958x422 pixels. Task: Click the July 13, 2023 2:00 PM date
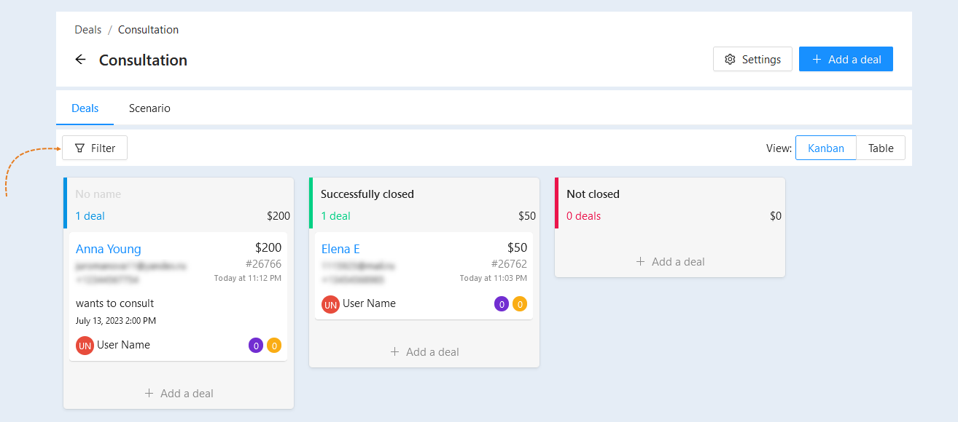coord(115,321)
